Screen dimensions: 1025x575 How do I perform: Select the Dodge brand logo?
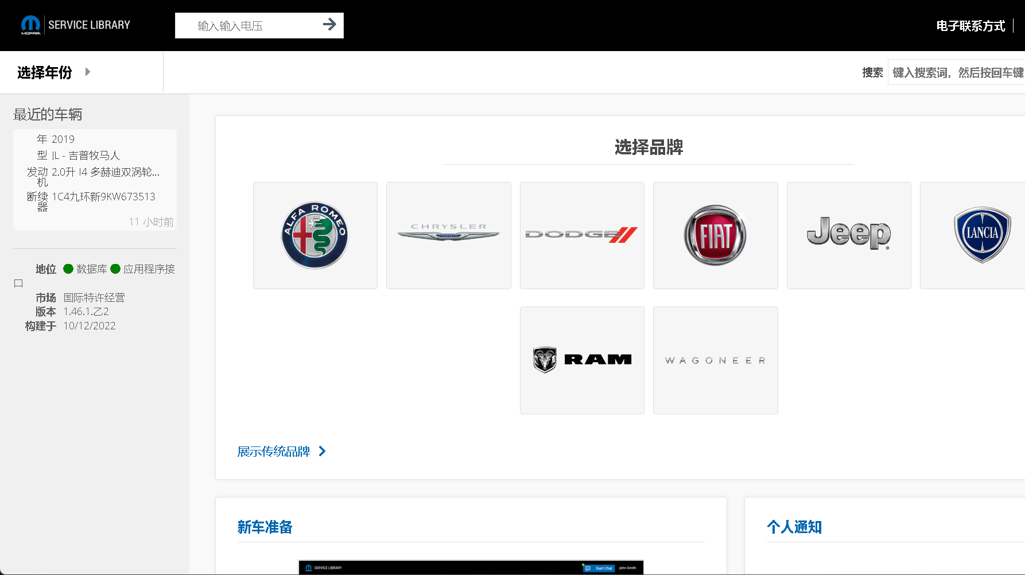(x=582, y=235)
